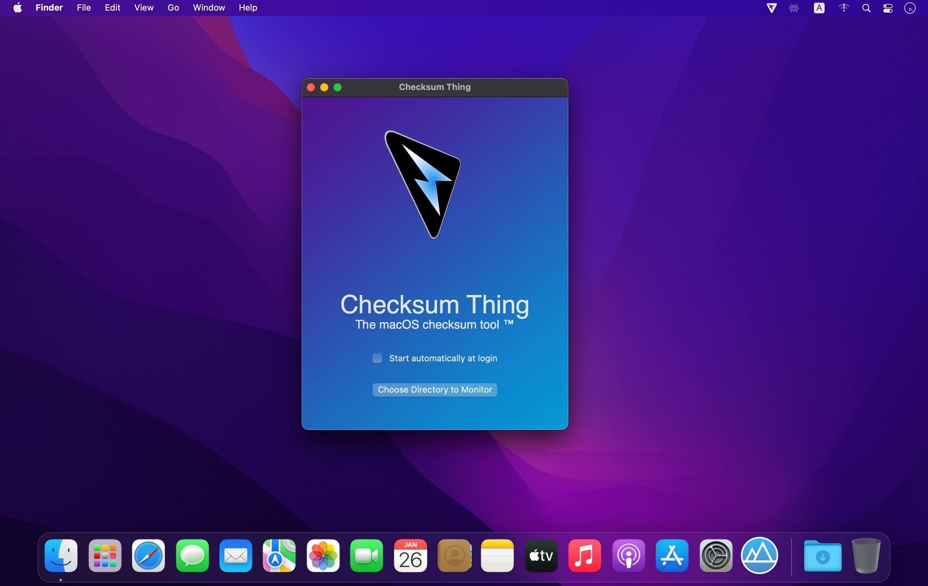Screen dimensions: 928x586
Task: Click the input source A icon
Action: (x=819, y=8)
